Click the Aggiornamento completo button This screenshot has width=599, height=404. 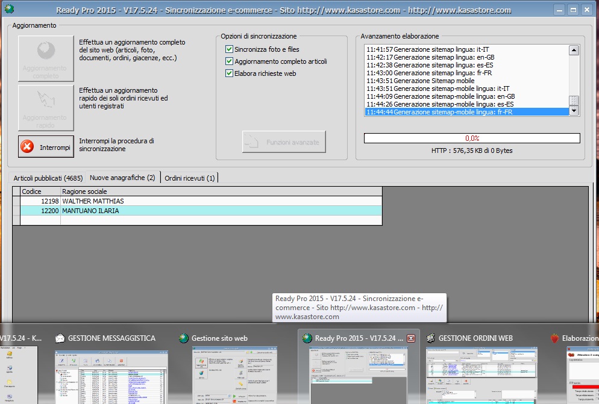pyautogui.click(x=46, y=58)
